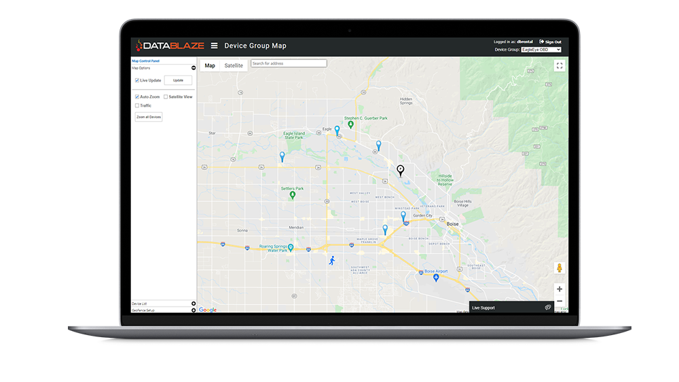Collapse the Map Options section
This screenshot has height=382, width=679.
194,68
